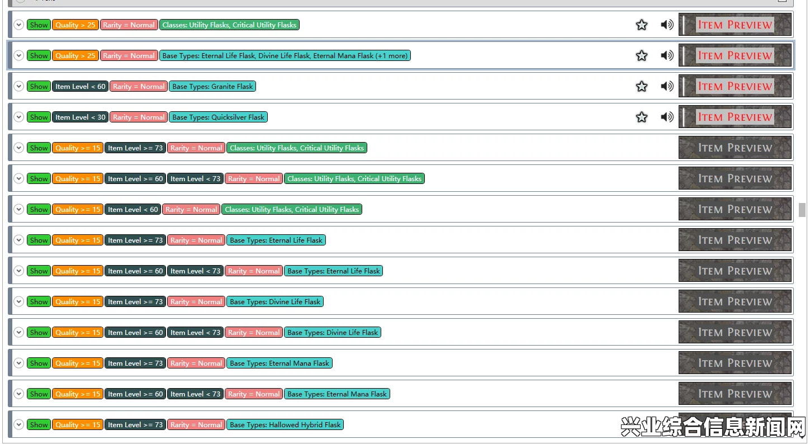Click Rarity = Normal tag in Granite Flask rule
The height and width of the screenshot is (444, 810).
(x=139, y=86)
